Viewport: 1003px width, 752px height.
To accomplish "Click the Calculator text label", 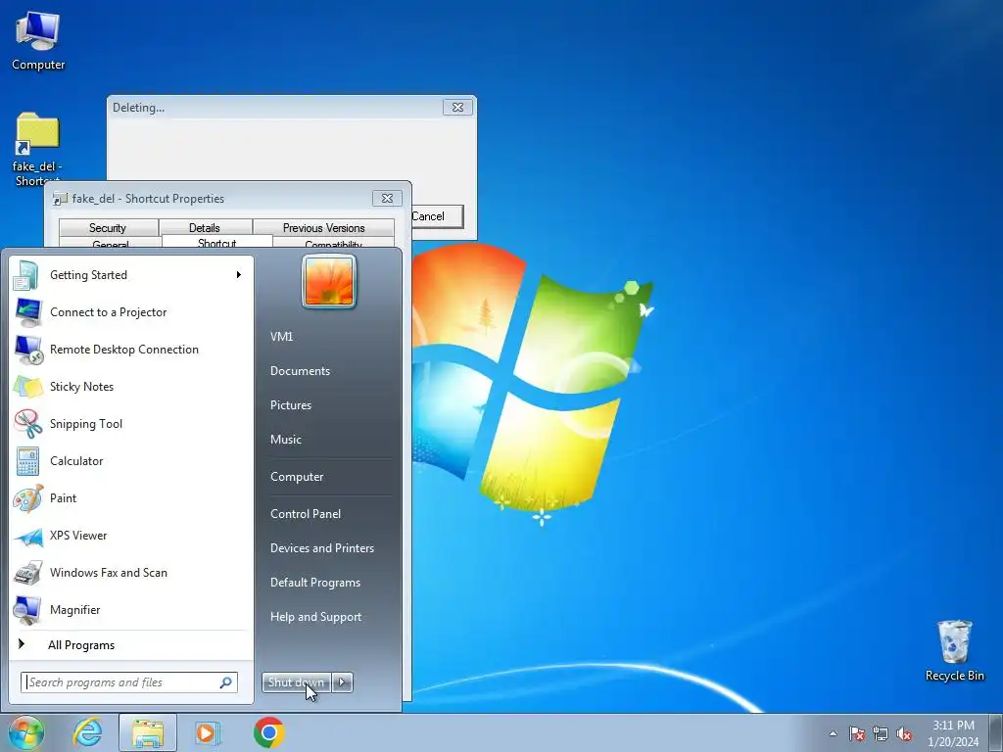I will [x=76, y=461].
